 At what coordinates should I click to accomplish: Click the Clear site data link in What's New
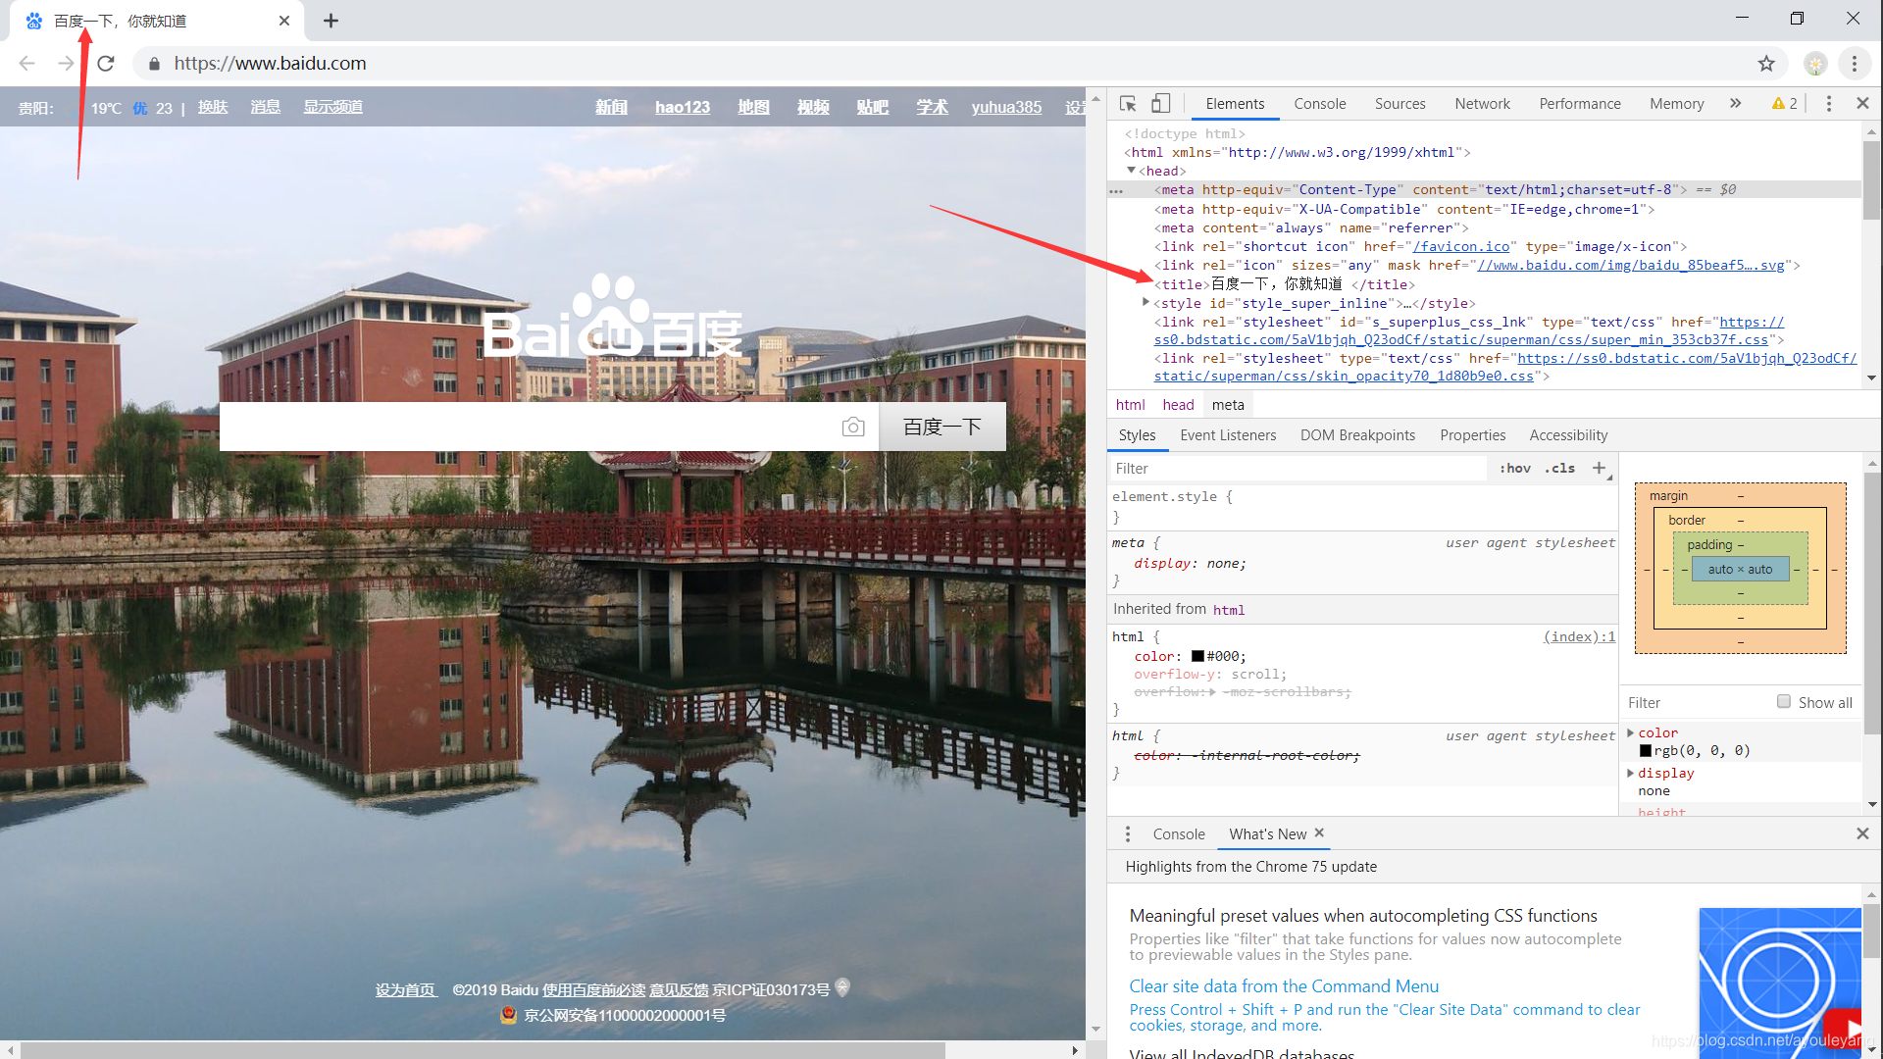click(x=1282, y=985)
